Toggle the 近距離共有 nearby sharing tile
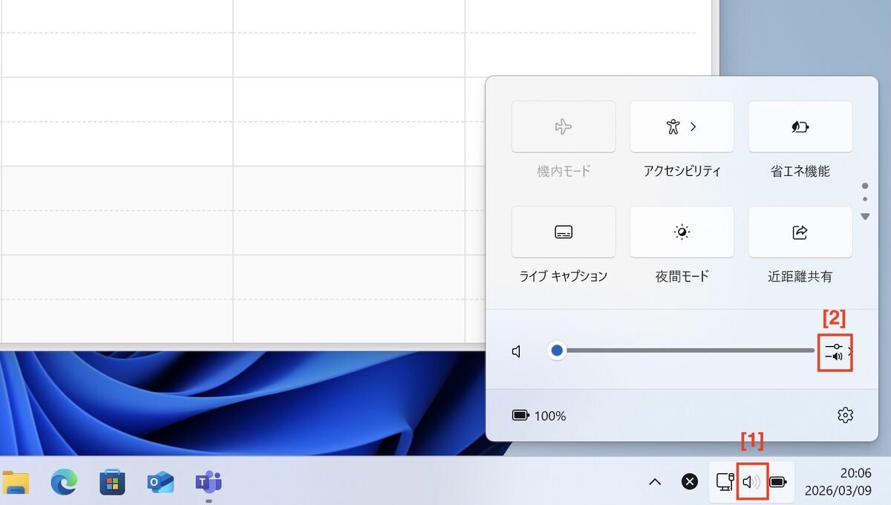This screenshot has width=891, height=505. pos(800,232)
